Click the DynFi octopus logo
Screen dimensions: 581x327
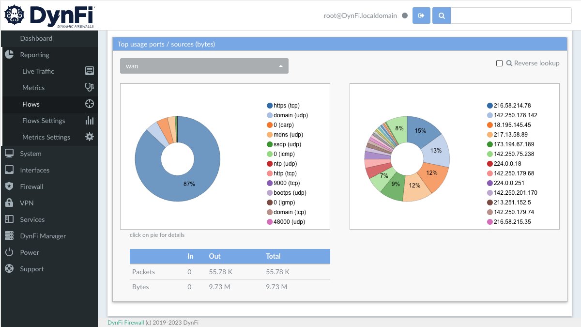(x=15, y=15)
